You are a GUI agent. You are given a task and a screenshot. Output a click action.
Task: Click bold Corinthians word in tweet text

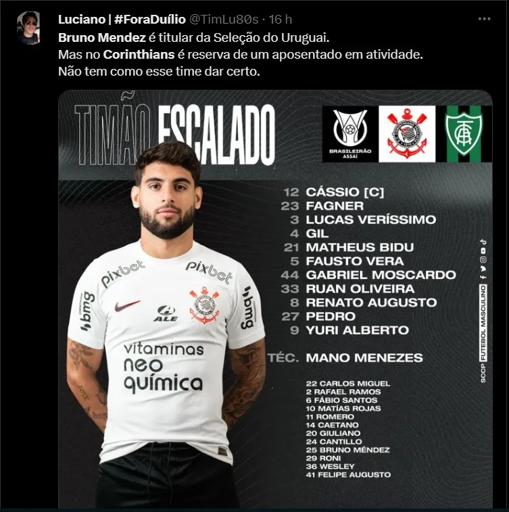tap(139, 55)
